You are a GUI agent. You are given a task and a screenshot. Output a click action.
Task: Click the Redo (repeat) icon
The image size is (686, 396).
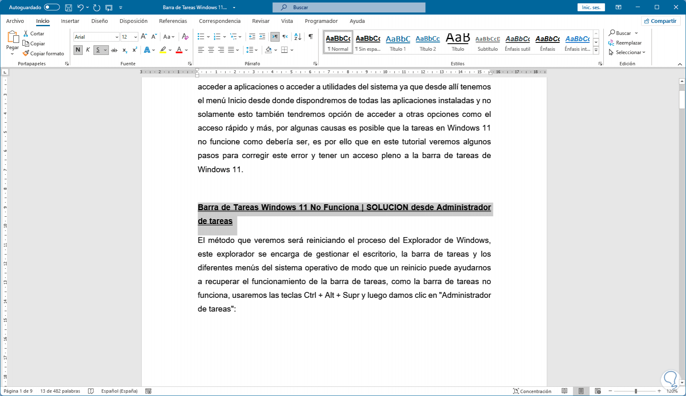coord(97,7)
